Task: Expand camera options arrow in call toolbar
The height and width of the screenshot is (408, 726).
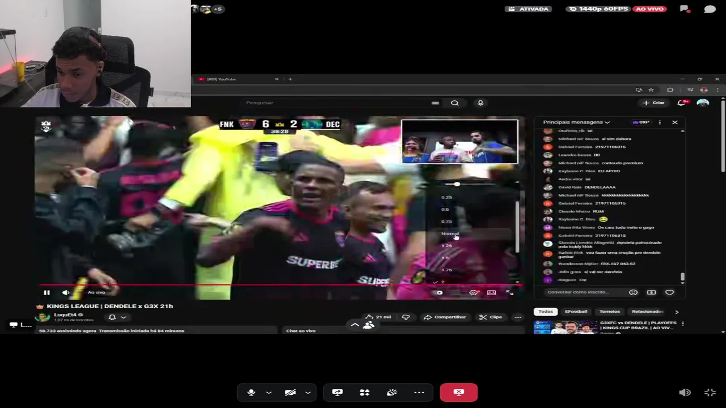Action: tap(308, 392)
